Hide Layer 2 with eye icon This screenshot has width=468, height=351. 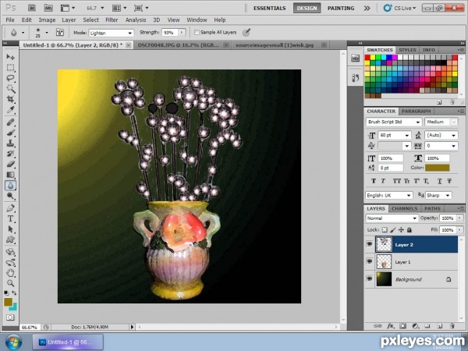coord(370,244)
